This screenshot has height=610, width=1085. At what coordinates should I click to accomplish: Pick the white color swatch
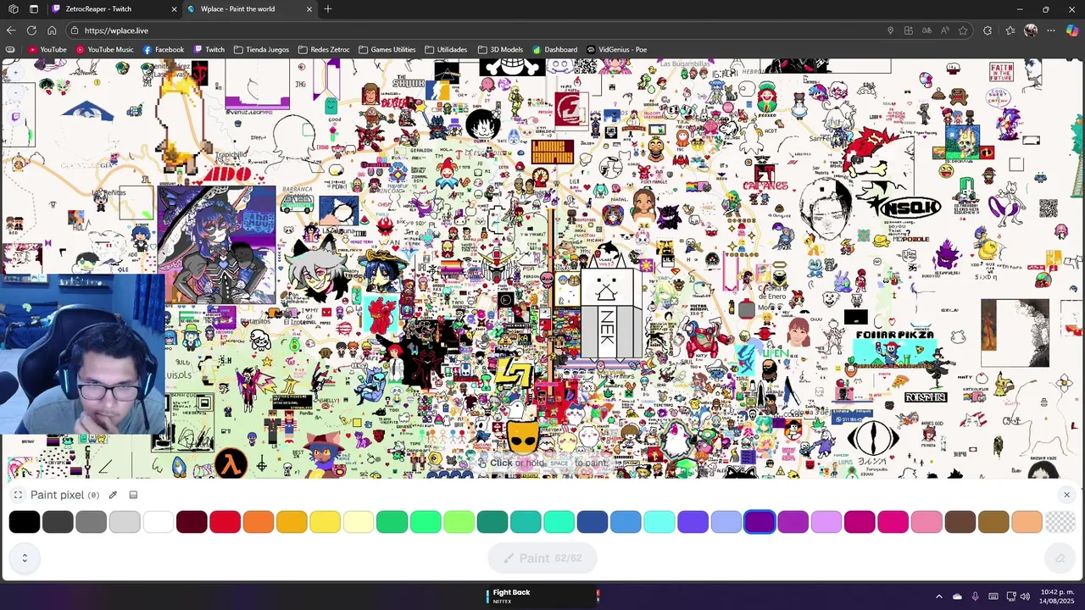(159, 522)
